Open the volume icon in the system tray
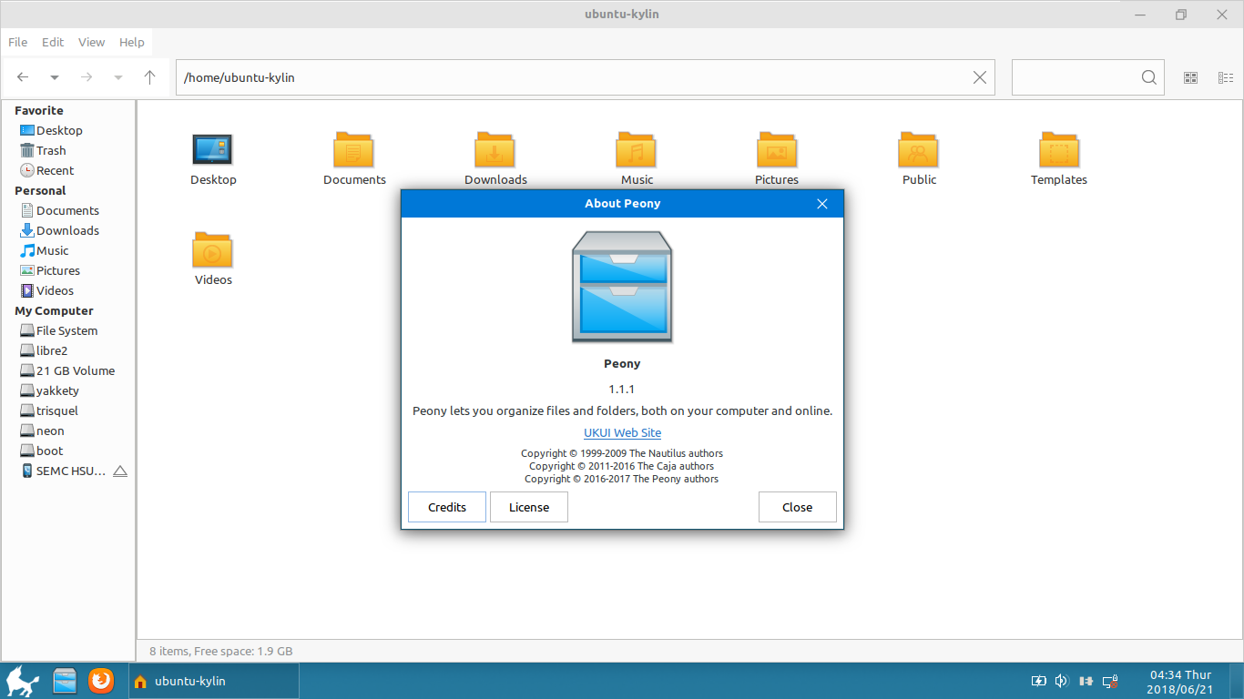1244x699 pixels. pos(1061,680)
